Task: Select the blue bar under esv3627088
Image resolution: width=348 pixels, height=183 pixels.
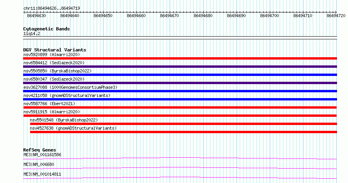Action: [x=180, y=91]
